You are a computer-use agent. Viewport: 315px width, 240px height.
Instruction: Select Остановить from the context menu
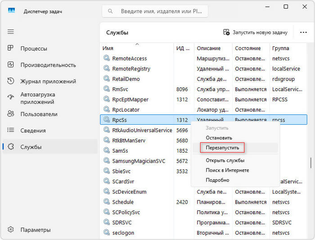tap(219, 138)
